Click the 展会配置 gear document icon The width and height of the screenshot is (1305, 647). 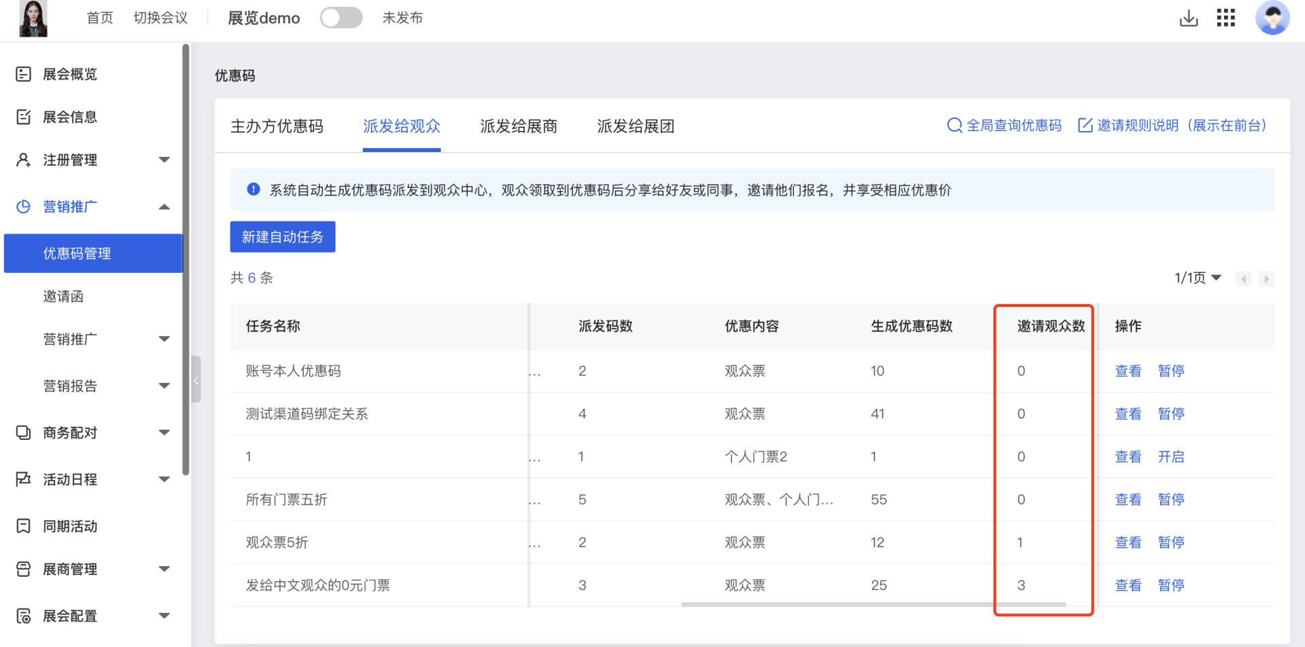[x=24, y=616]
